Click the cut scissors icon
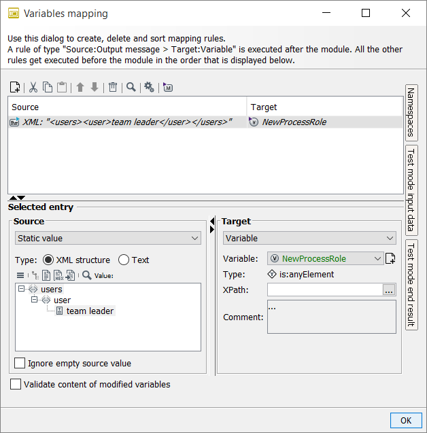 (33, 87)
